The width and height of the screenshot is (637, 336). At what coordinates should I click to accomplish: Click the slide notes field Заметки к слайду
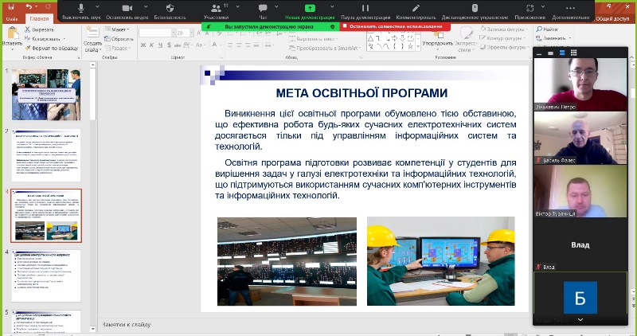pos(127,325)
